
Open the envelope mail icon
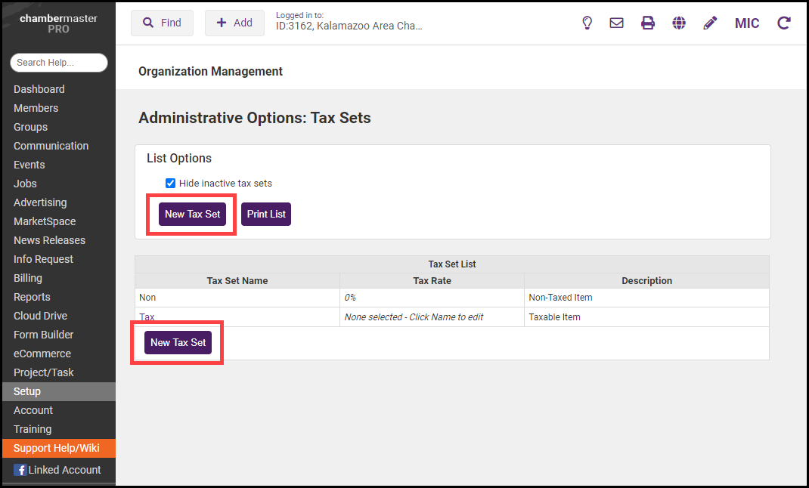coord(617,23)
